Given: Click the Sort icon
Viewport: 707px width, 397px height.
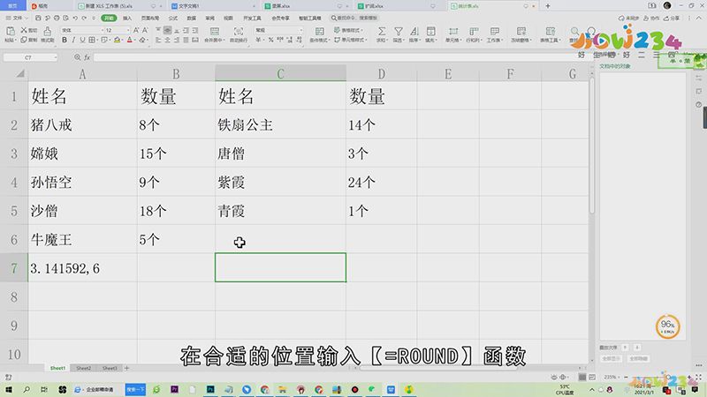Looking at the screenshot, I should pos(414,32).
